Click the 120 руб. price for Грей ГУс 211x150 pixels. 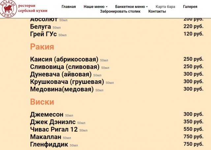pos(194,34)
